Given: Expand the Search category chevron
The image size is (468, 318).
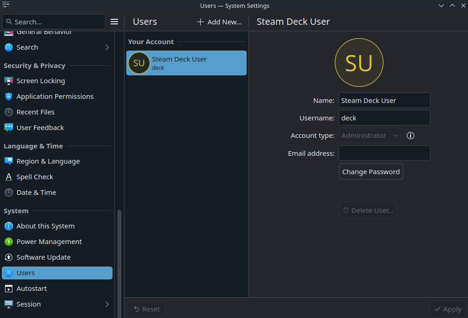Looking at the screenshot, I should click(107, 47).
